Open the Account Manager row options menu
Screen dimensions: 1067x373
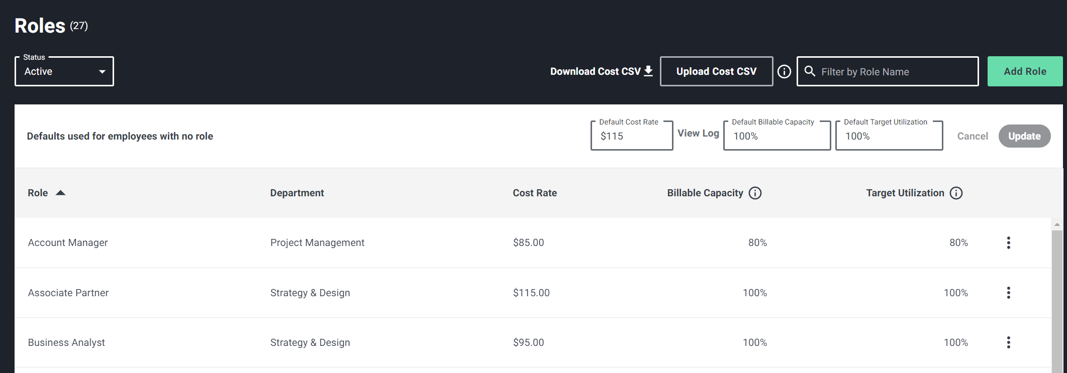[x=1008, y=243]
